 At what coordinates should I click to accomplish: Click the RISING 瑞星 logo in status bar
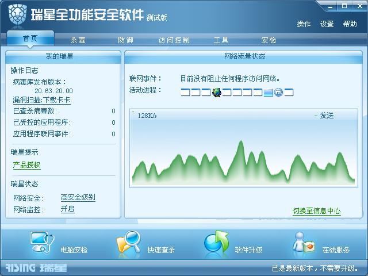(36, 267)
